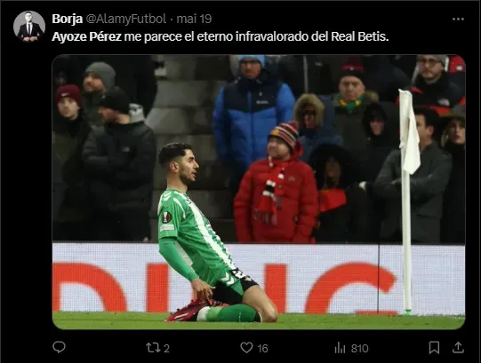The image size is (481, 363).
Task: Click the corner flag in the photo
Action: (x=409, y=201)
